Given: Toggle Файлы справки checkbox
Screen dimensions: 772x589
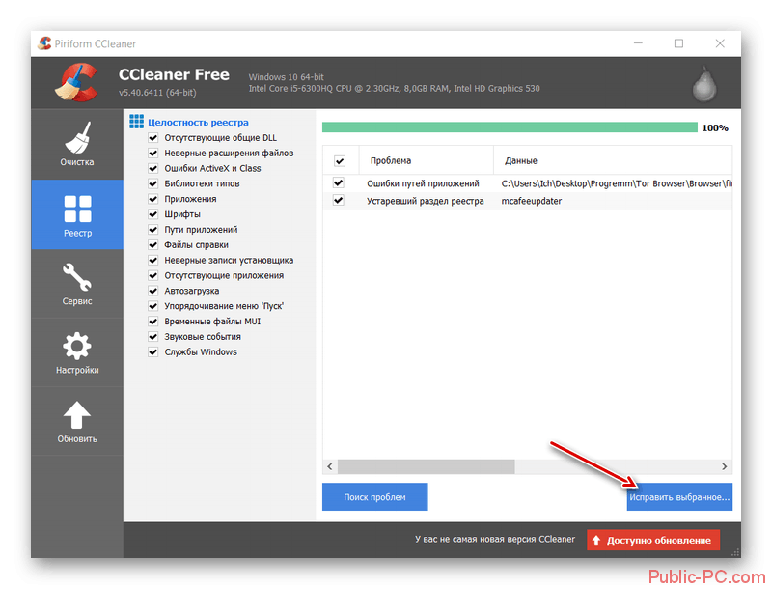Looking at the screenshot, I should [153, 244].
